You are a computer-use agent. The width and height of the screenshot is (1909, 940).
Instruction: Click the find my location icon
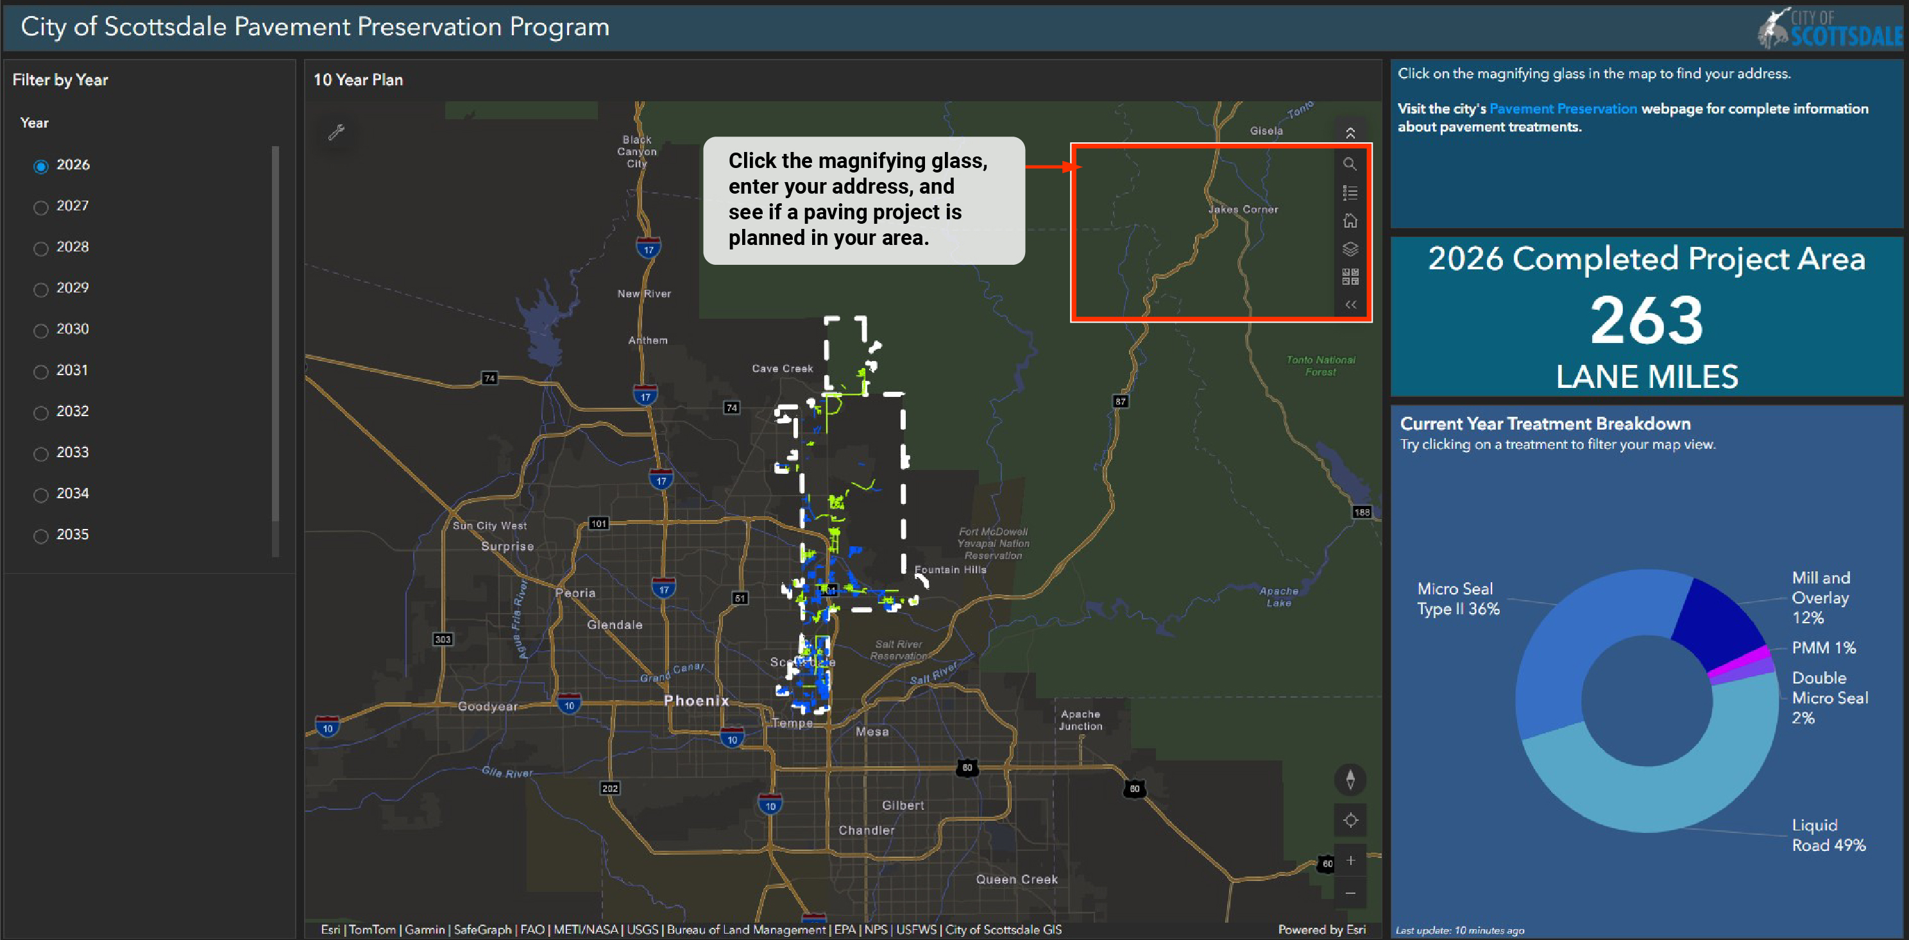(1350, 820)
